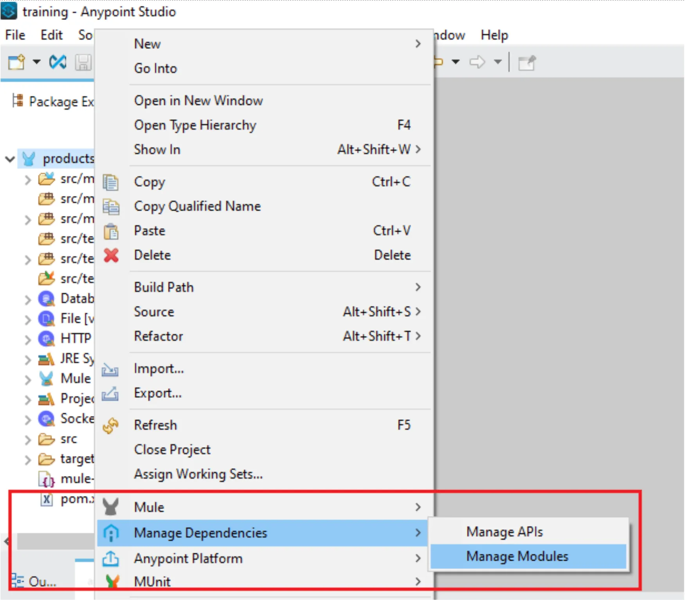685x600 pixels.
Task: Click the forward navigation arrow in toolbar
Action: point(477,62)
